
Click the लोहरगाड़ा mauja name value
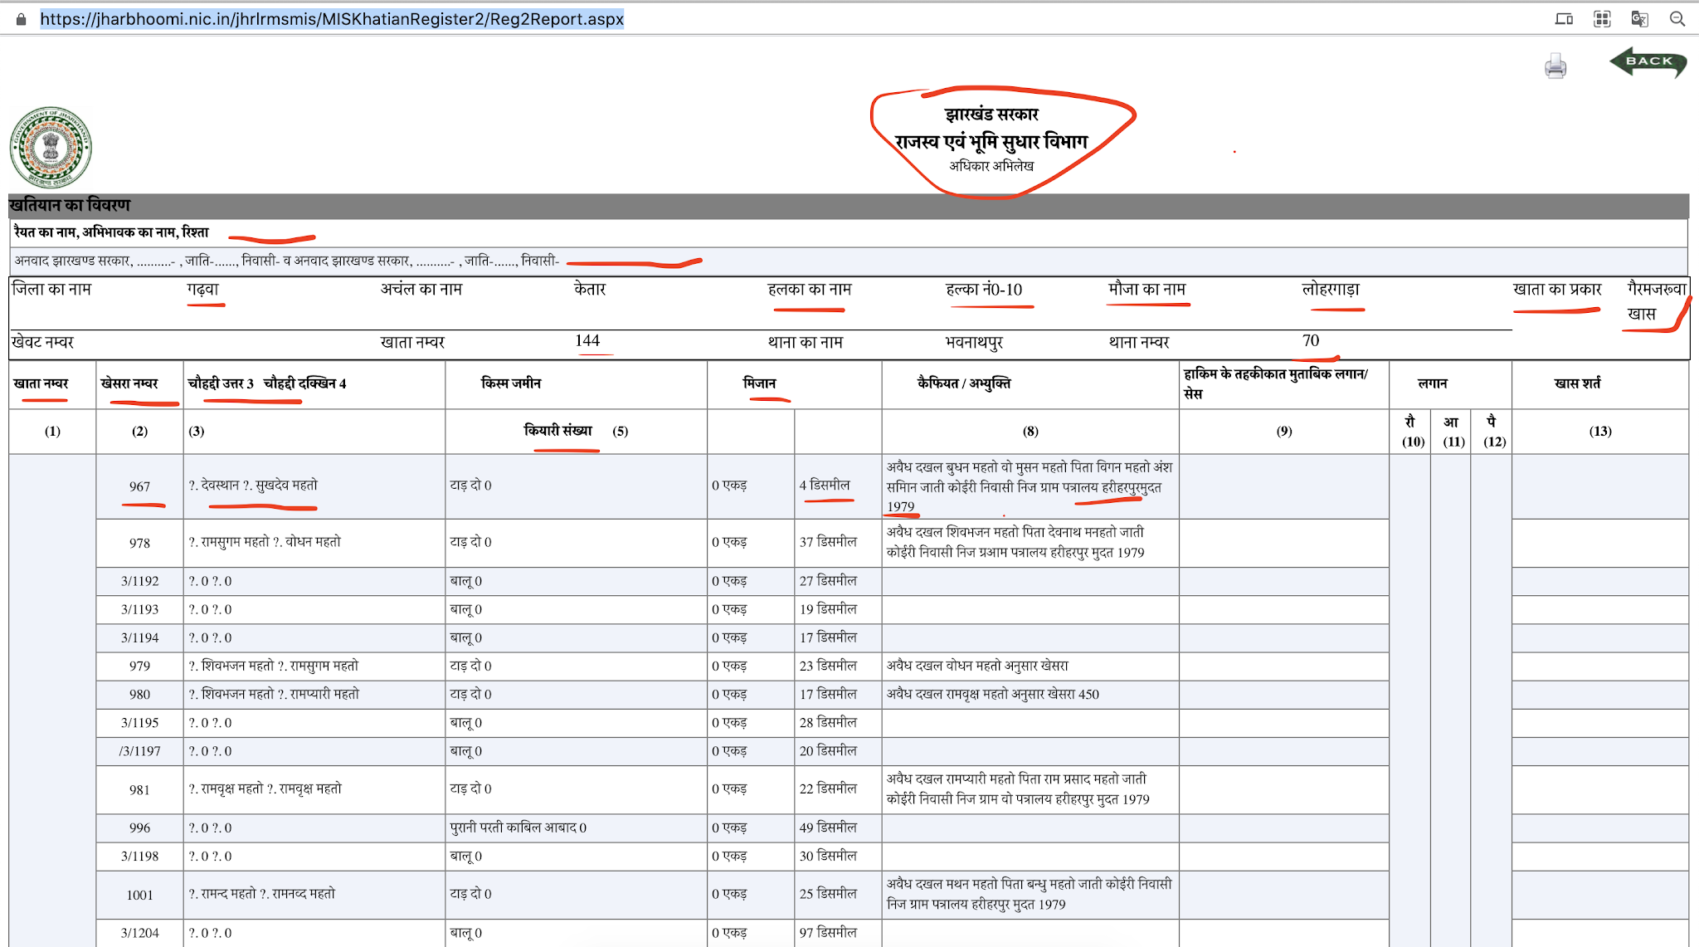pyautogui.click(x=1331, y=290)
